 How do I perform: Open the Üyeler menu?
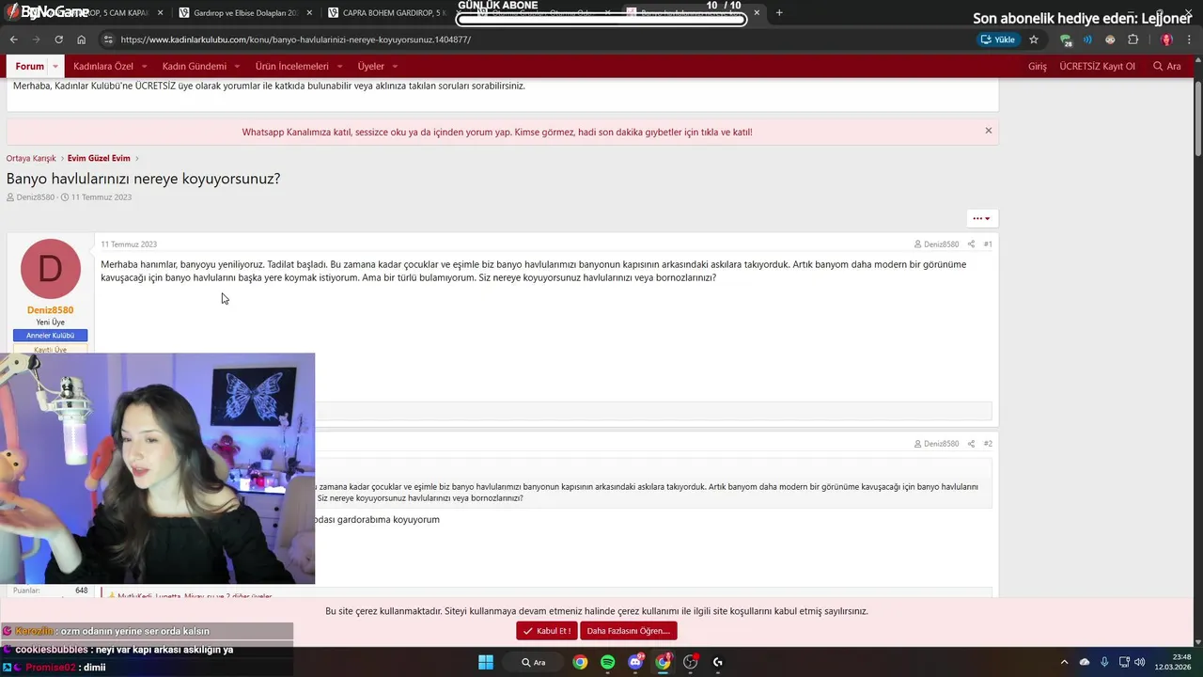point(371,67)
